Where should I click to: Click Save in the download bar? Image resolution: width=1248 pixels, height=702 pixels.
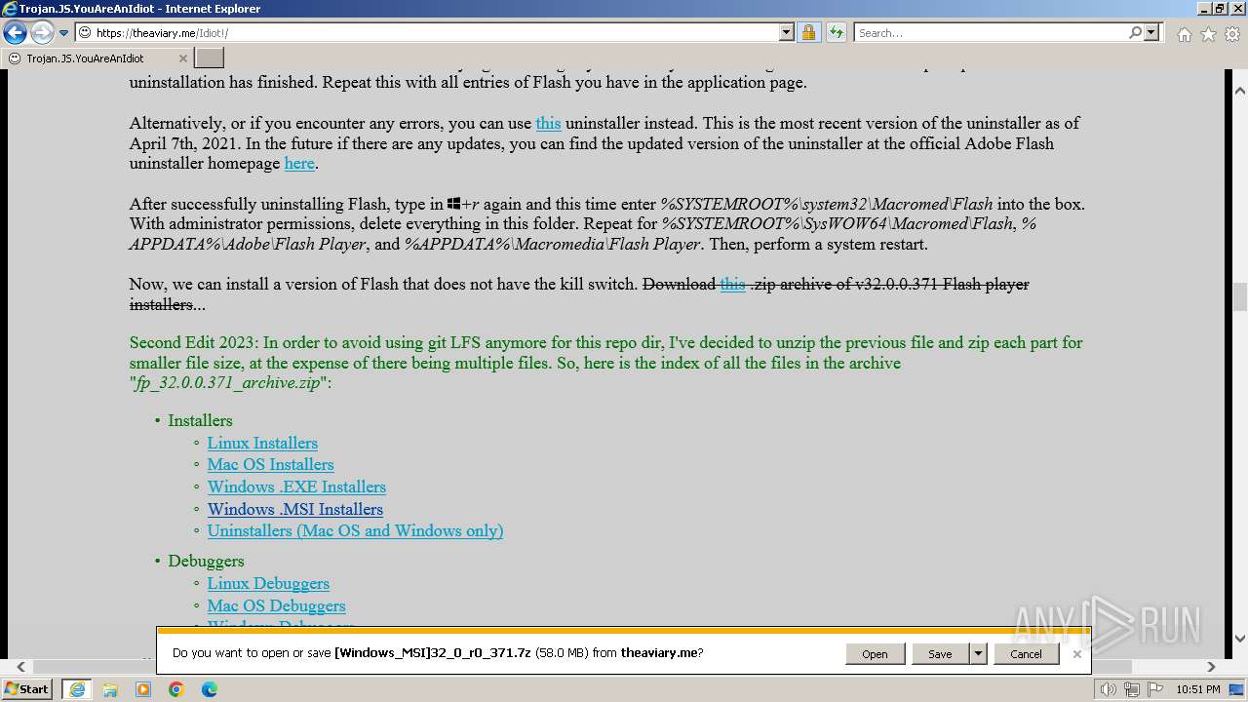pyautogui.click(x=940, y=653)
